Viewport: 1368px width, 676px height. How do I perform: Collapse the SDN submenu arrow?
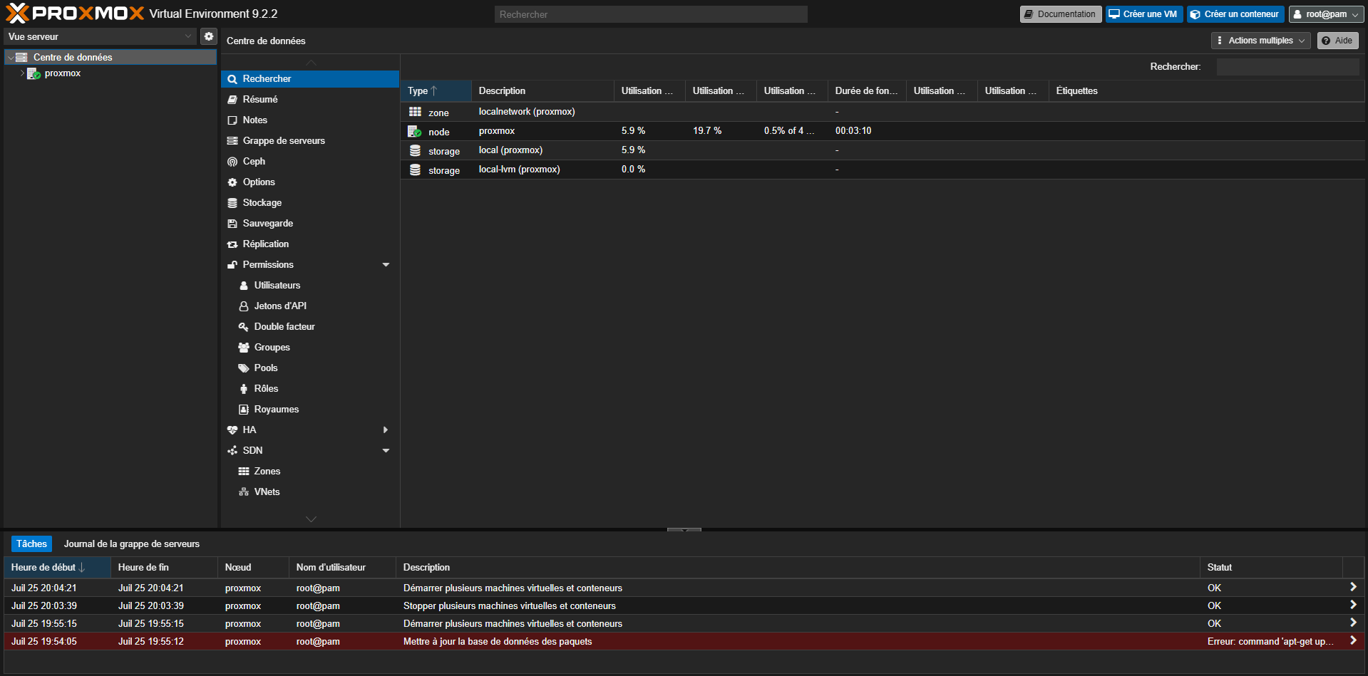coord(386,450)
